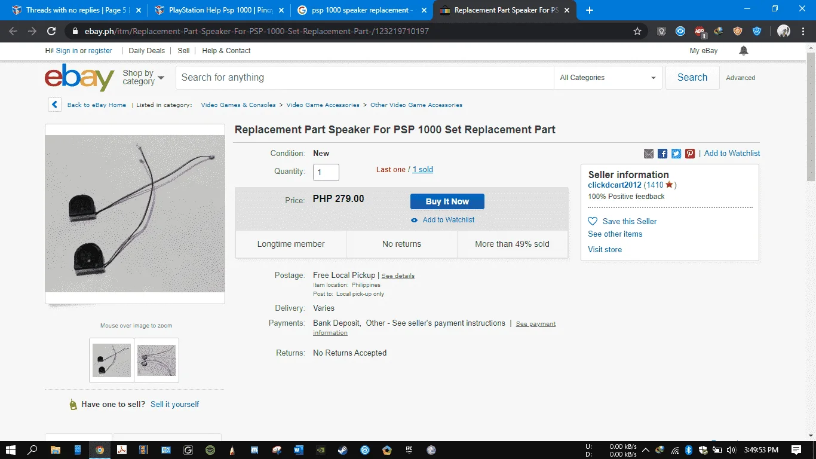The image size is (816, 459).
Task: Click the eBay logo
Action: pyautogui.click(x=79, y=78)
